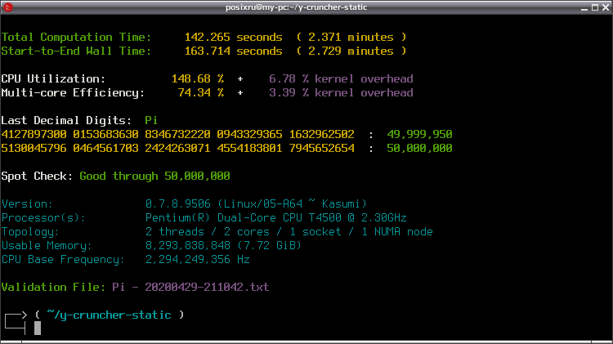Click the red terminal icon in title bar
613x344 pixels.
(x=8, y=7)
